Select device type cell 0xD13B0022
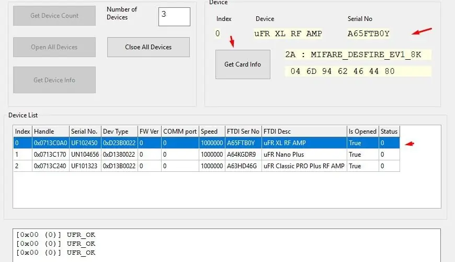 click(x=119, y=166)
